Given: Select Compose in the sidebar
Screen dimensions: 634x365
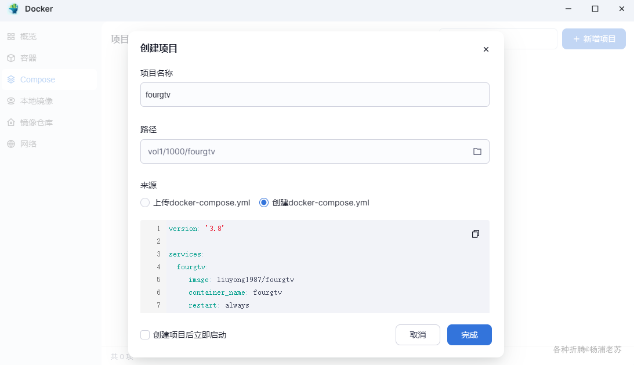Looking at the screenshot, I should click(49, 79).
